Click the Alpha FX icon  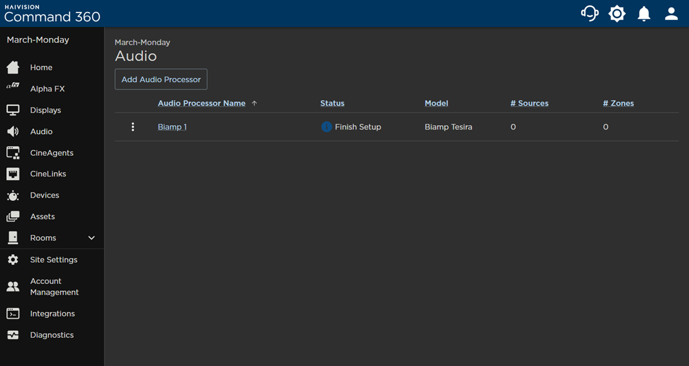[13, 86]
